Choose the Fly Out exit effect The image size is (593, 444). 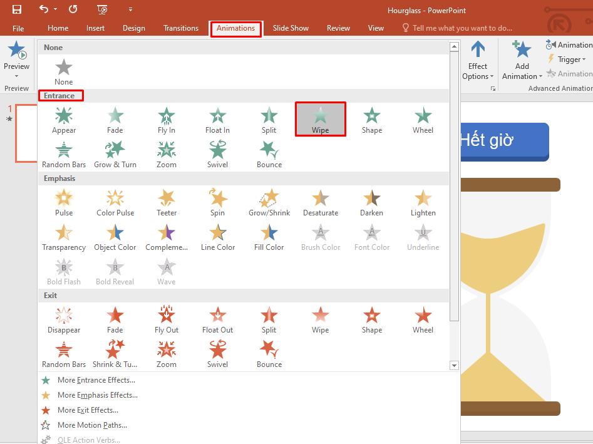tap(167, 319)
